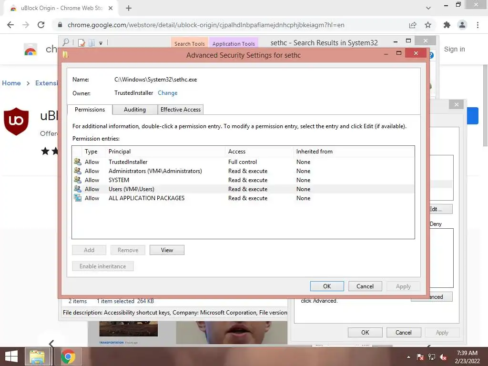Select ALL APPLICATION PACKAGES entry

coord(243,198)
